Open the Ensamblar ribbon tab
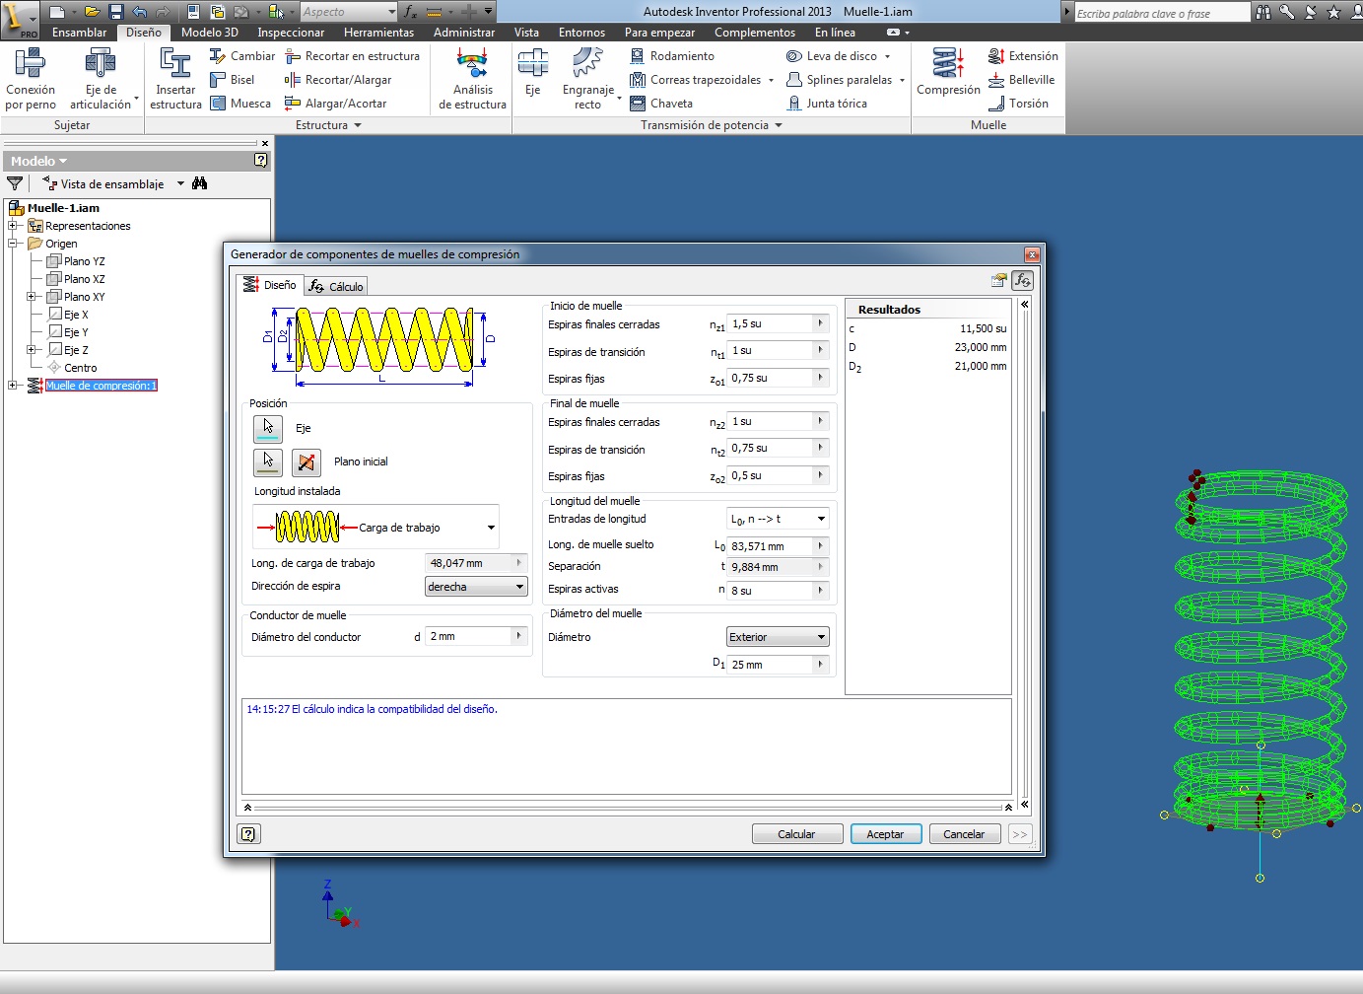The width and height of the screenshot is (1363, 994). pyautogui.click(x=79, y=33)
